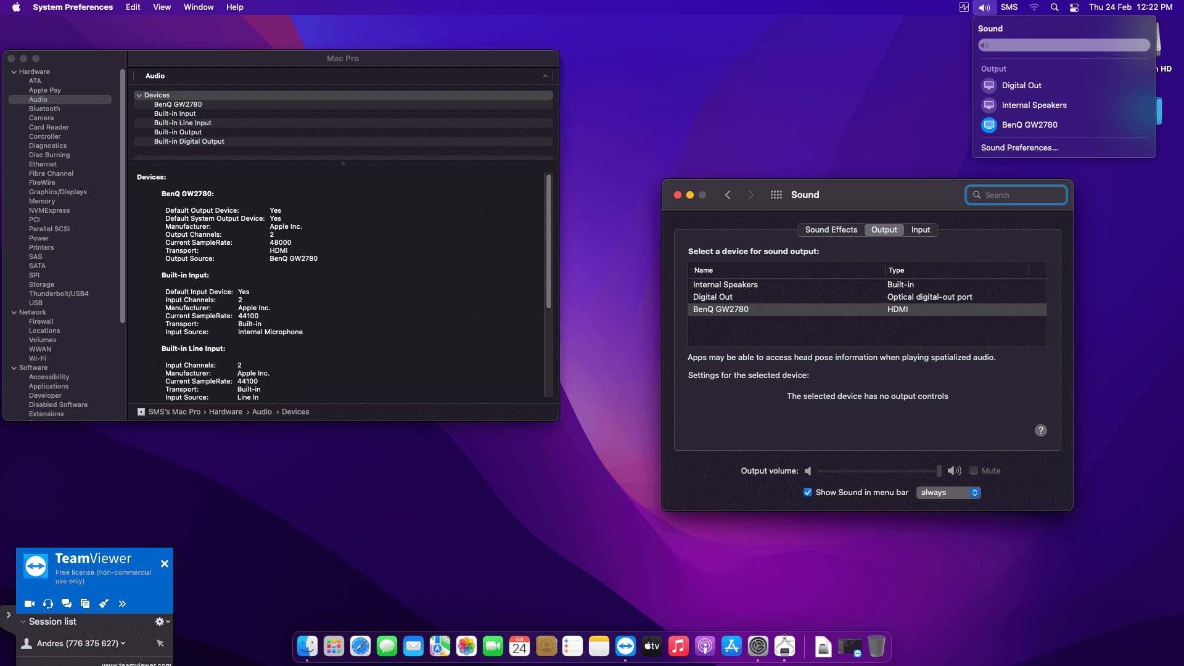Collapse the Devices disclosure triangle
Screen dimensions: 1184x666
(x=139, y=96)
